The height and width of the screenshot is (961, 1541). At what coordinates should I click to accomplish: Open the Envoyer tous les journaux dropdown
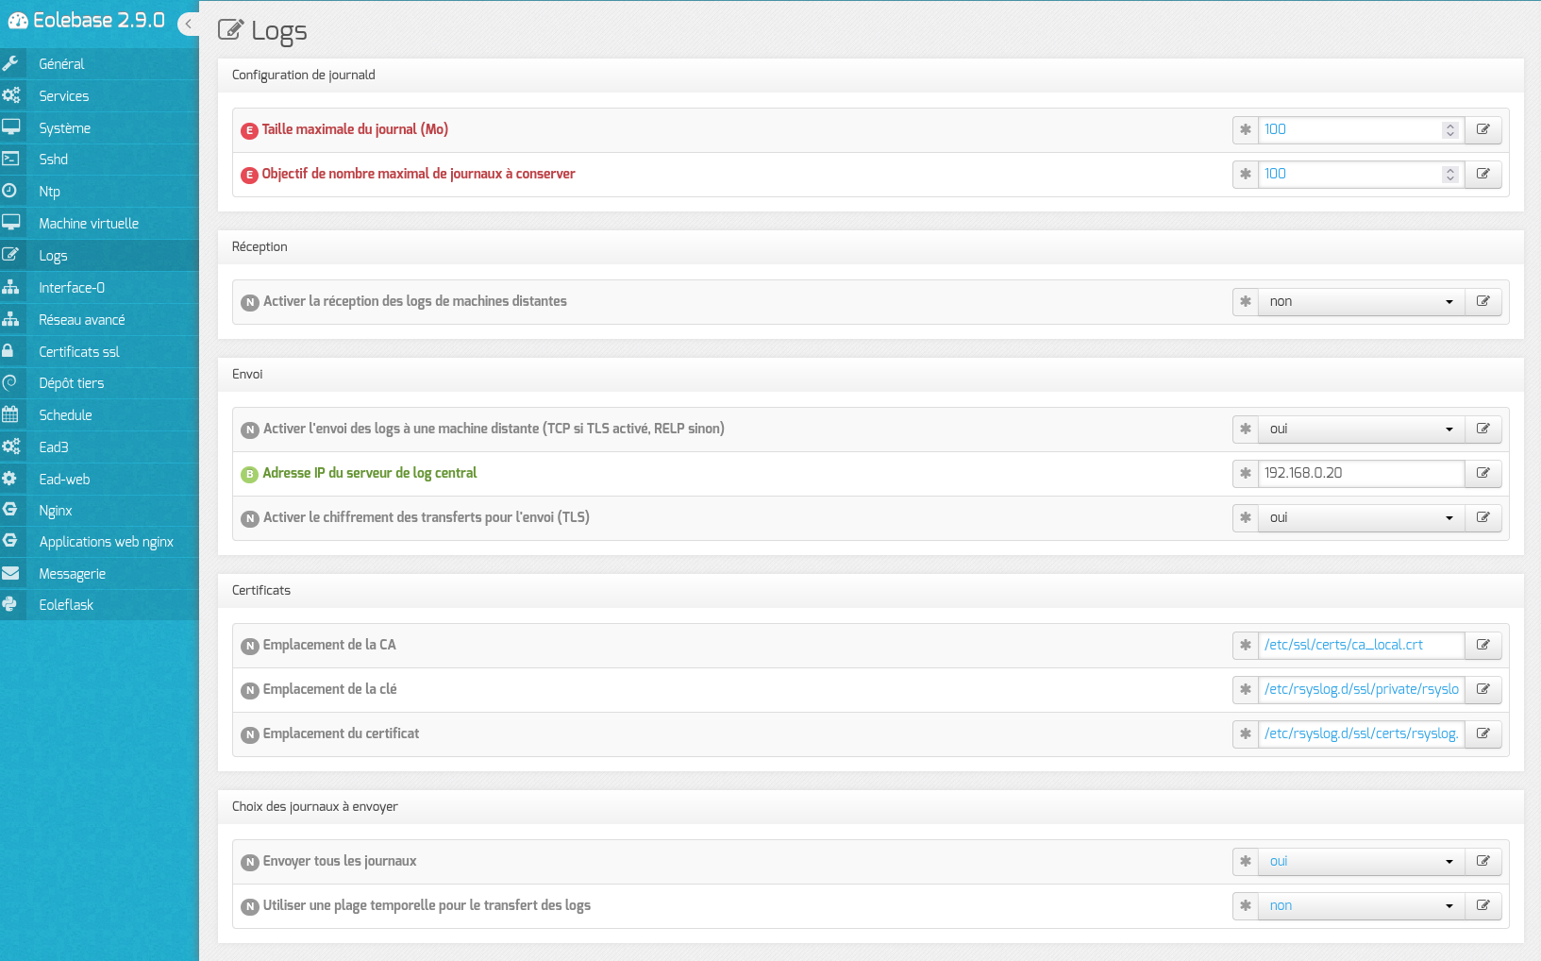(x=1360, y=862)
